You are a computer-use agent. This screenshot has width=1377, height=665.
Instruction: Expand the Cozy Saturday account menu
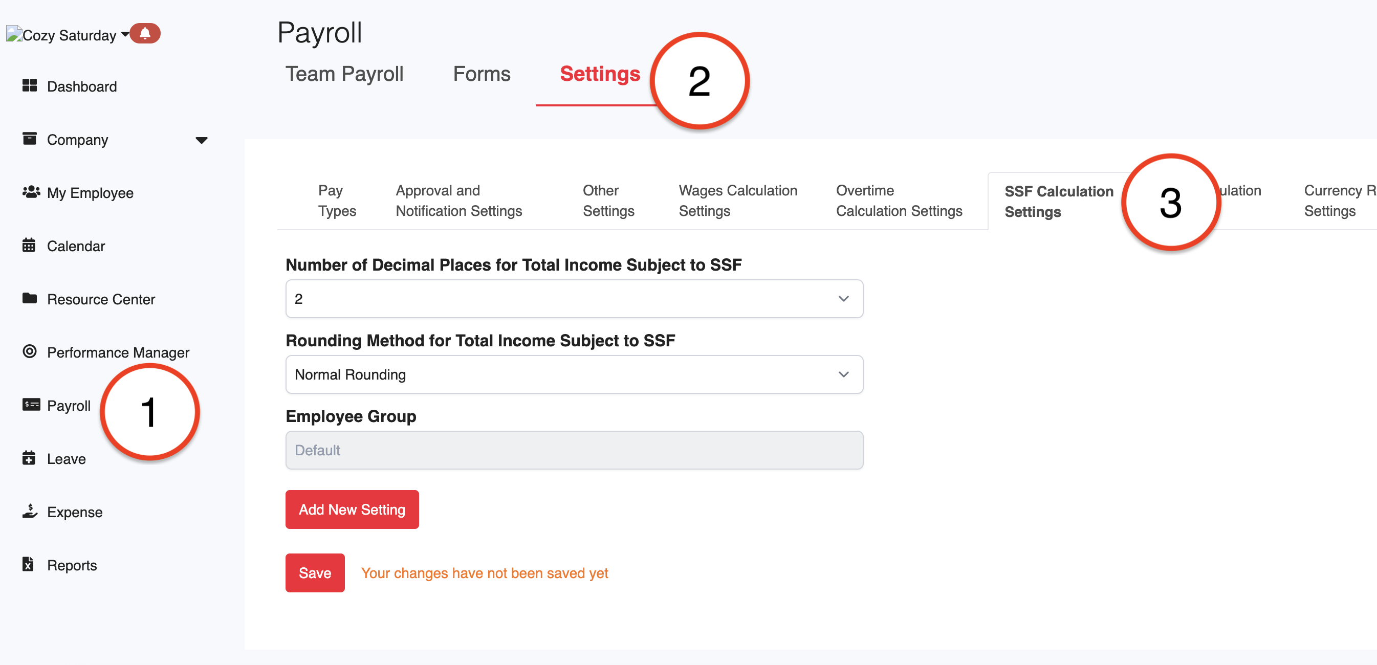point(124,34)
